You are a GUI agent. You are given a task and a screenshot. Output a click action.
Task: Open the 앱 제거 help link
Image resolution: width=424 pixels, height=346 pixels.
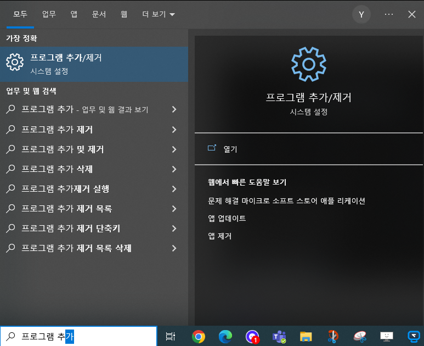point(219,236)
